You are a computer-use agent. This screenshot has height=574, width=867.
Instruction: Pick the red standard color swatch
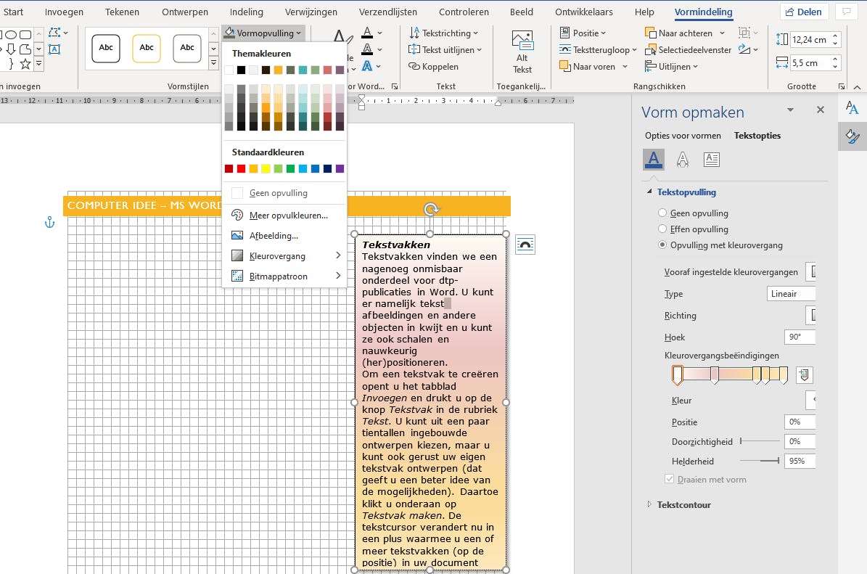(x=241, y=169)
